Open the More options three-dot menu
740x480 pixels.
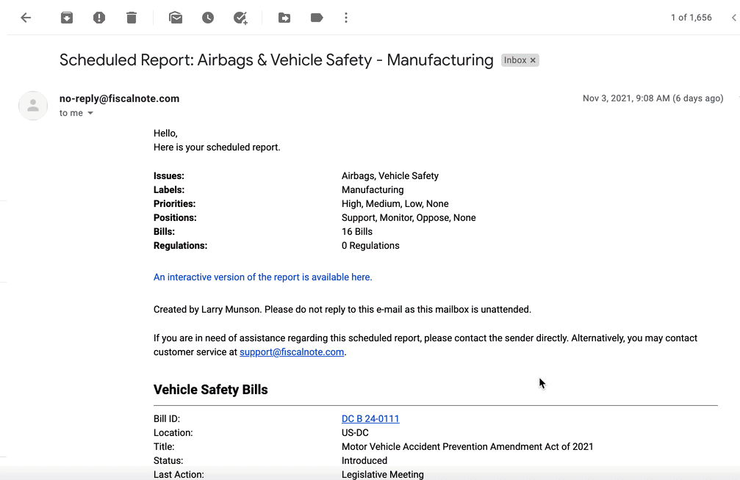pos(346,18)
